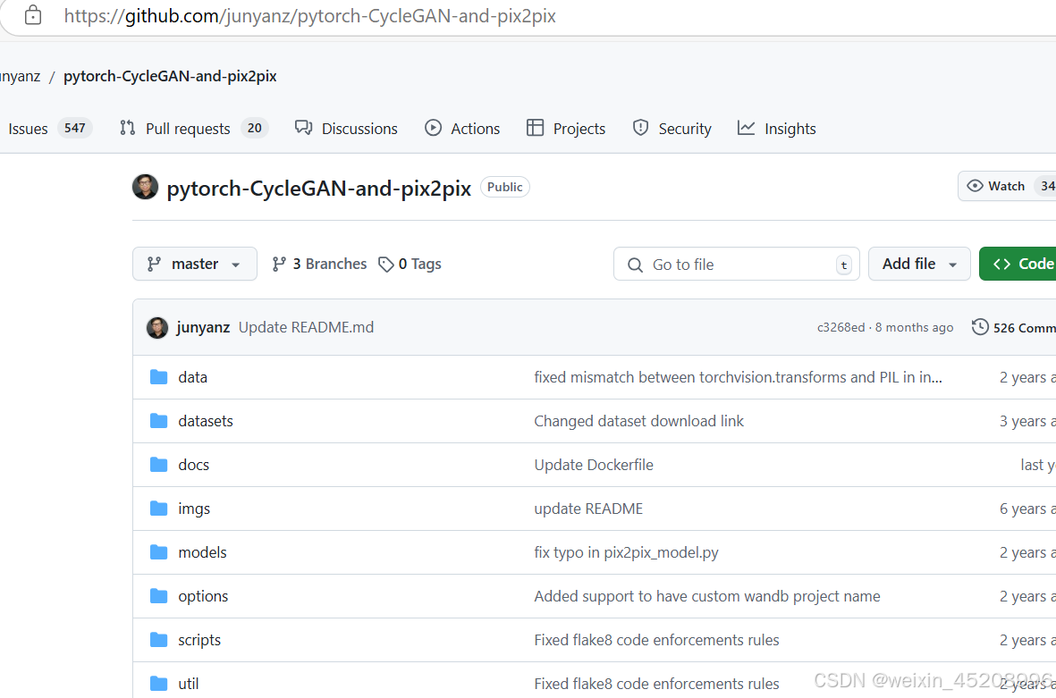Open the datasets folder
Viewport: 1056px width, 698px height.
coord(206,421)
